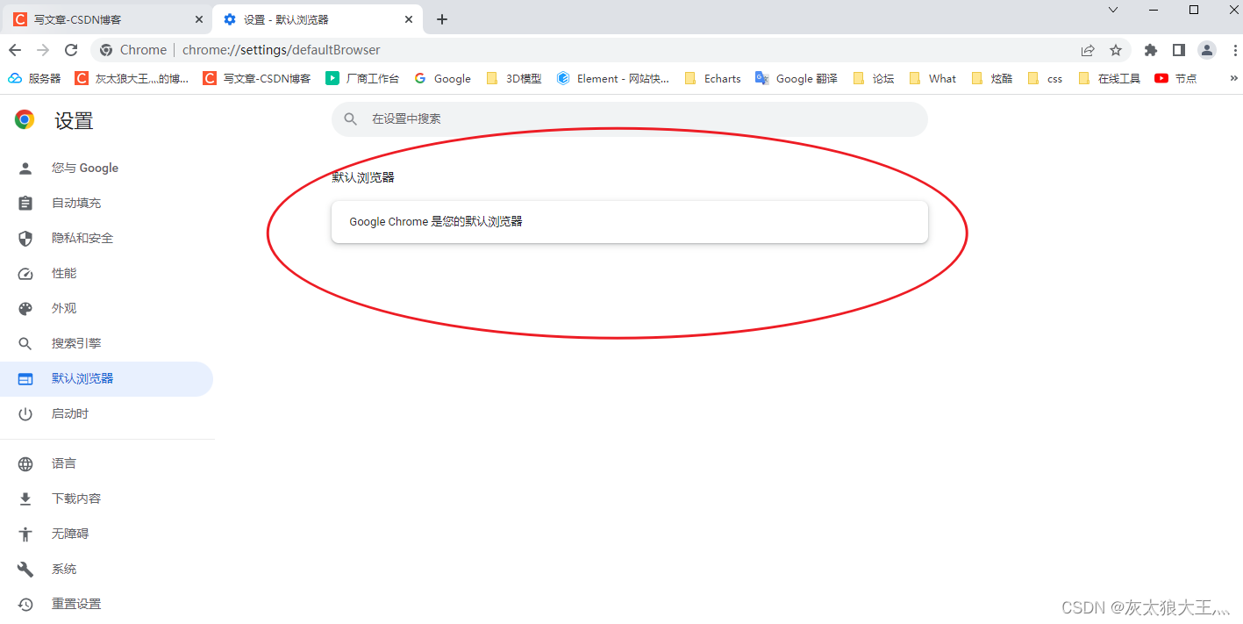Image resolution: width=1243 pixels, height=624 pixels.
Task: Open 性能 settings section
Action: coord(106,273)
